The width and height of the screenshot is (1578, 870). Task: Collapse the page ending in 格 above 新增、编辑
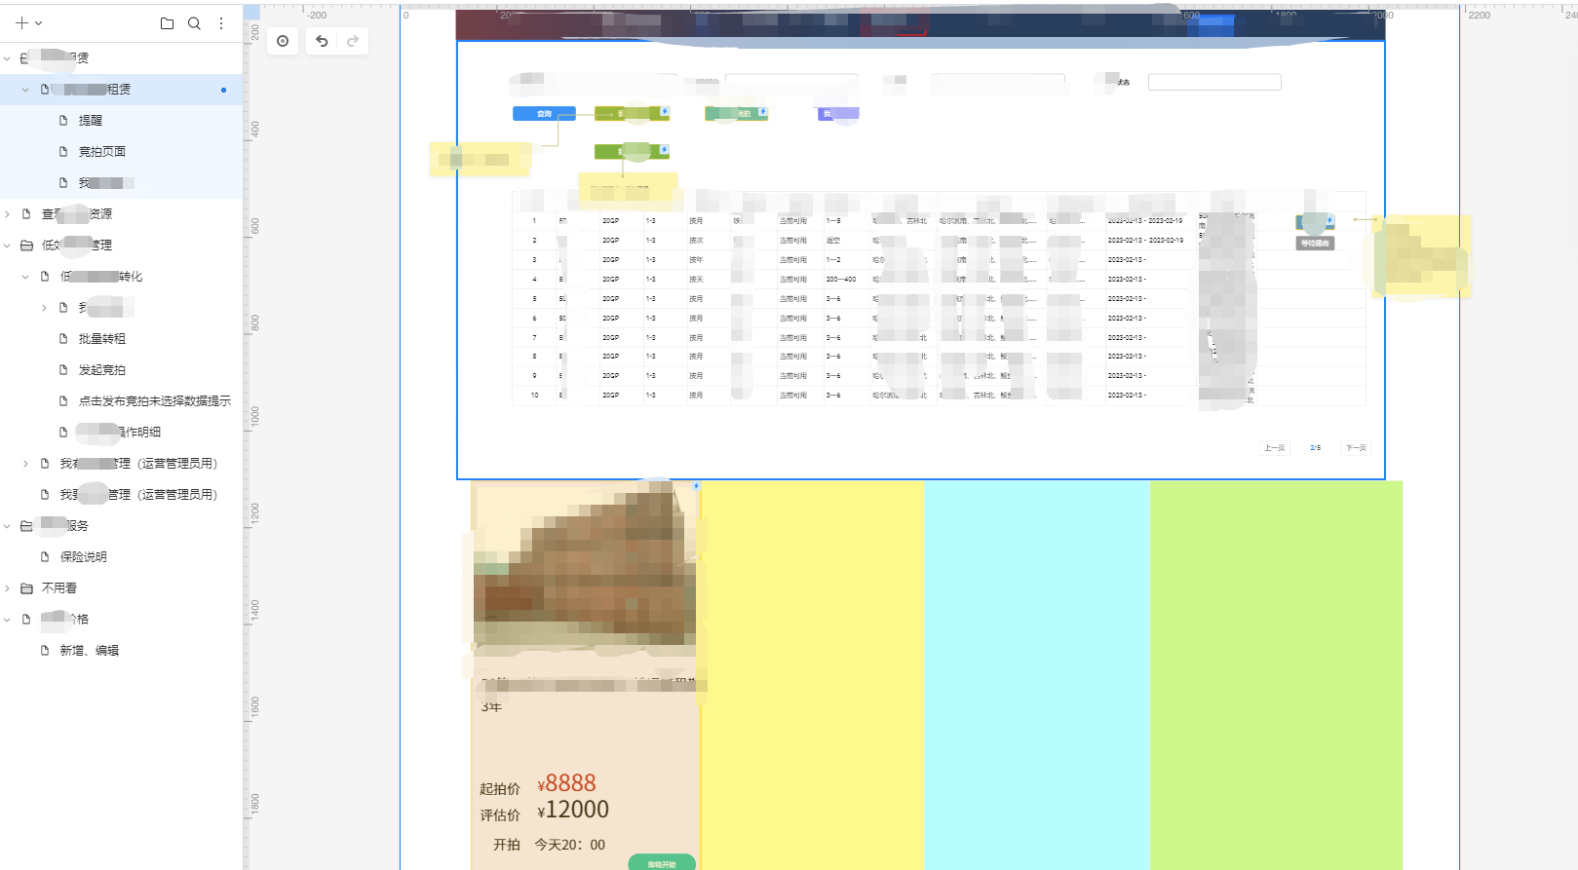(x=8, y=620)
